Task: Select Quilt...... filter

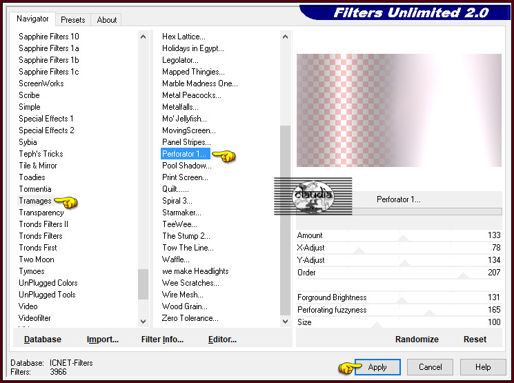Action: click(x=175, y=189)
